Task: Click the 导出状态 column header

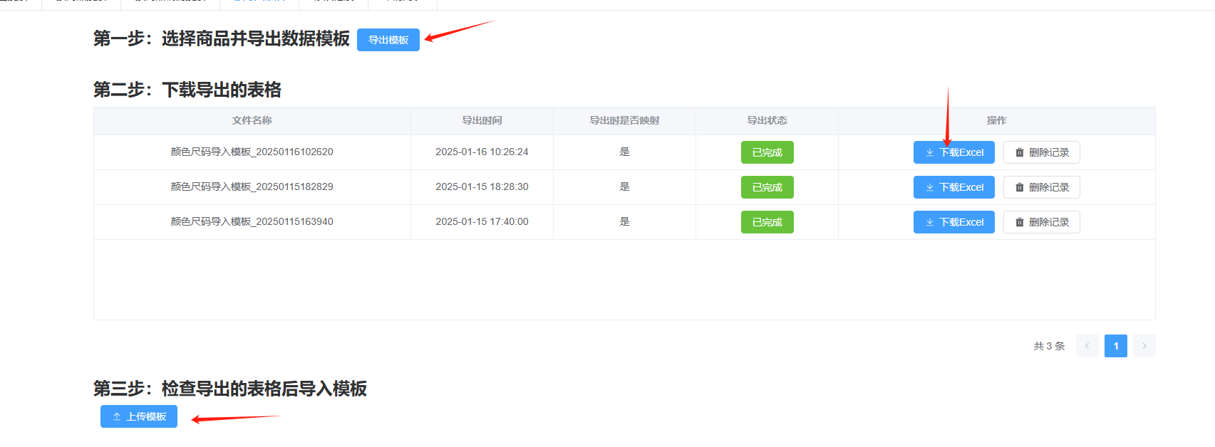Action: [x=767, y=120]
